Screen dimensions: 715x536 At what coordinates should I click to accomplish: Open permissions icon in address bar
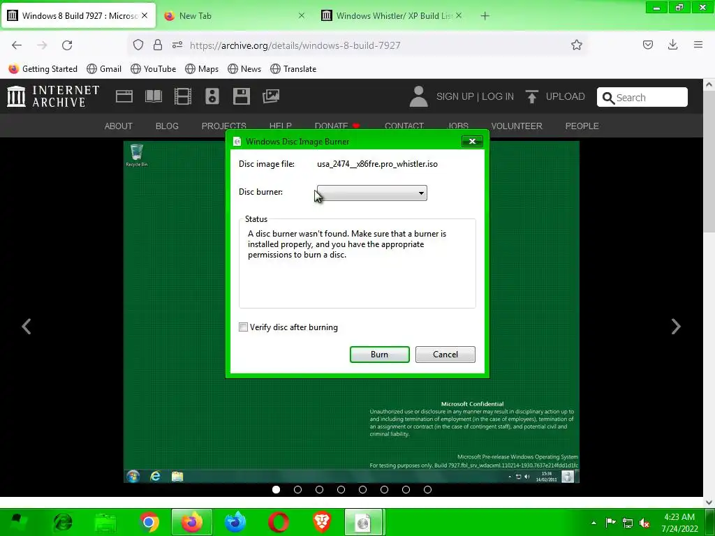[x=177, y=45]
